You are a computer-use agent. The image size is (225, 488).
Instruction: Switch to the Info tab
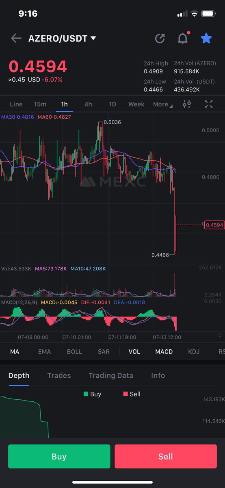[x=158, y=375]
